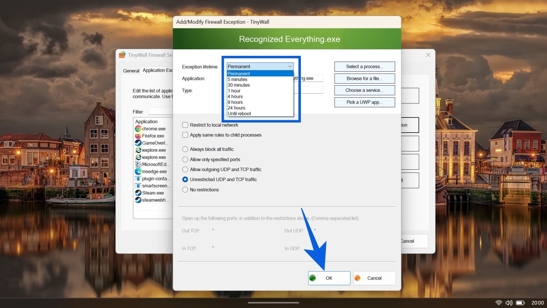Confirm the exception with OK

pos(329,278)
